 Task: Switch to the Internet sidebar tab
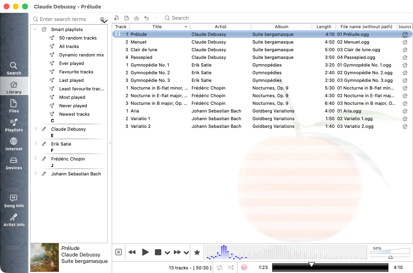coord(14,144)
